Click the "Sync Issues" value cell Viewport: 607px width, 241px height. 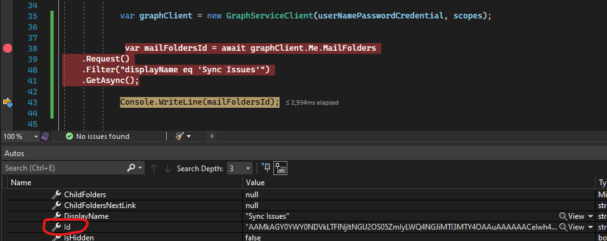pos(268,216)
